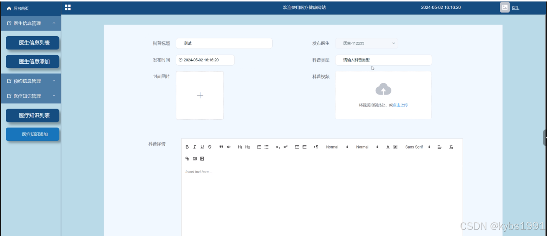Insert a hyperlink in editor

click(187, 158)
